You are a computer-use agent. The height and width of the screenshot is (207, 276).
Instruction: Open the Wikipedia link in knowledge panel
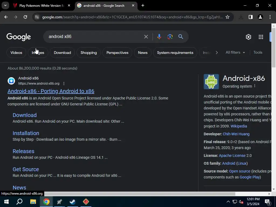tap(239, 126)
